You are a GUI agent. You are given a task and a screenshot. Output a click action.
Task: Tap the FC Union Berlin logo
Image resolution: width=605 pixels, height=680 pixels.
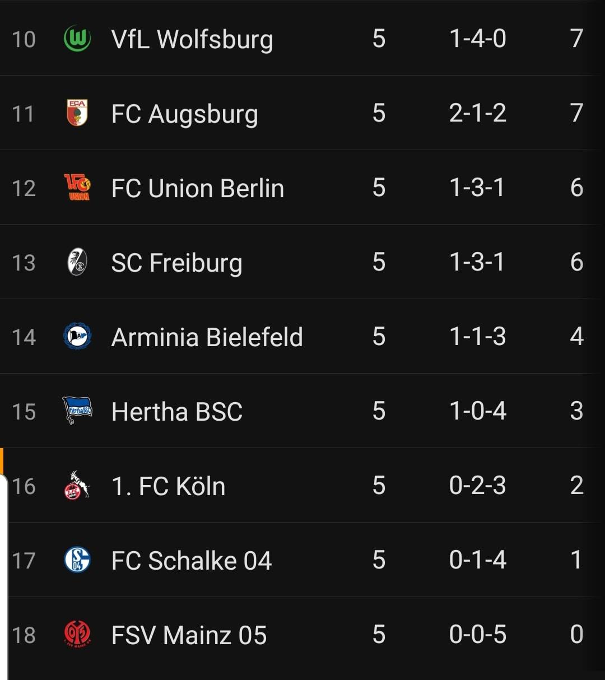point(77,187)
